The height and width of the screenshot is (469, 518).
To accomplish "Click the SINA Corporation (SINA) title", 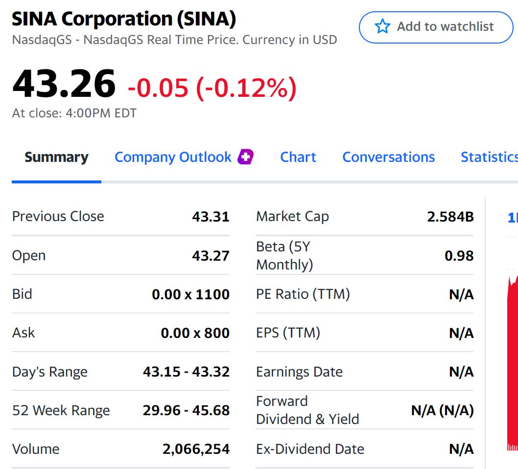I will [124, 19].
